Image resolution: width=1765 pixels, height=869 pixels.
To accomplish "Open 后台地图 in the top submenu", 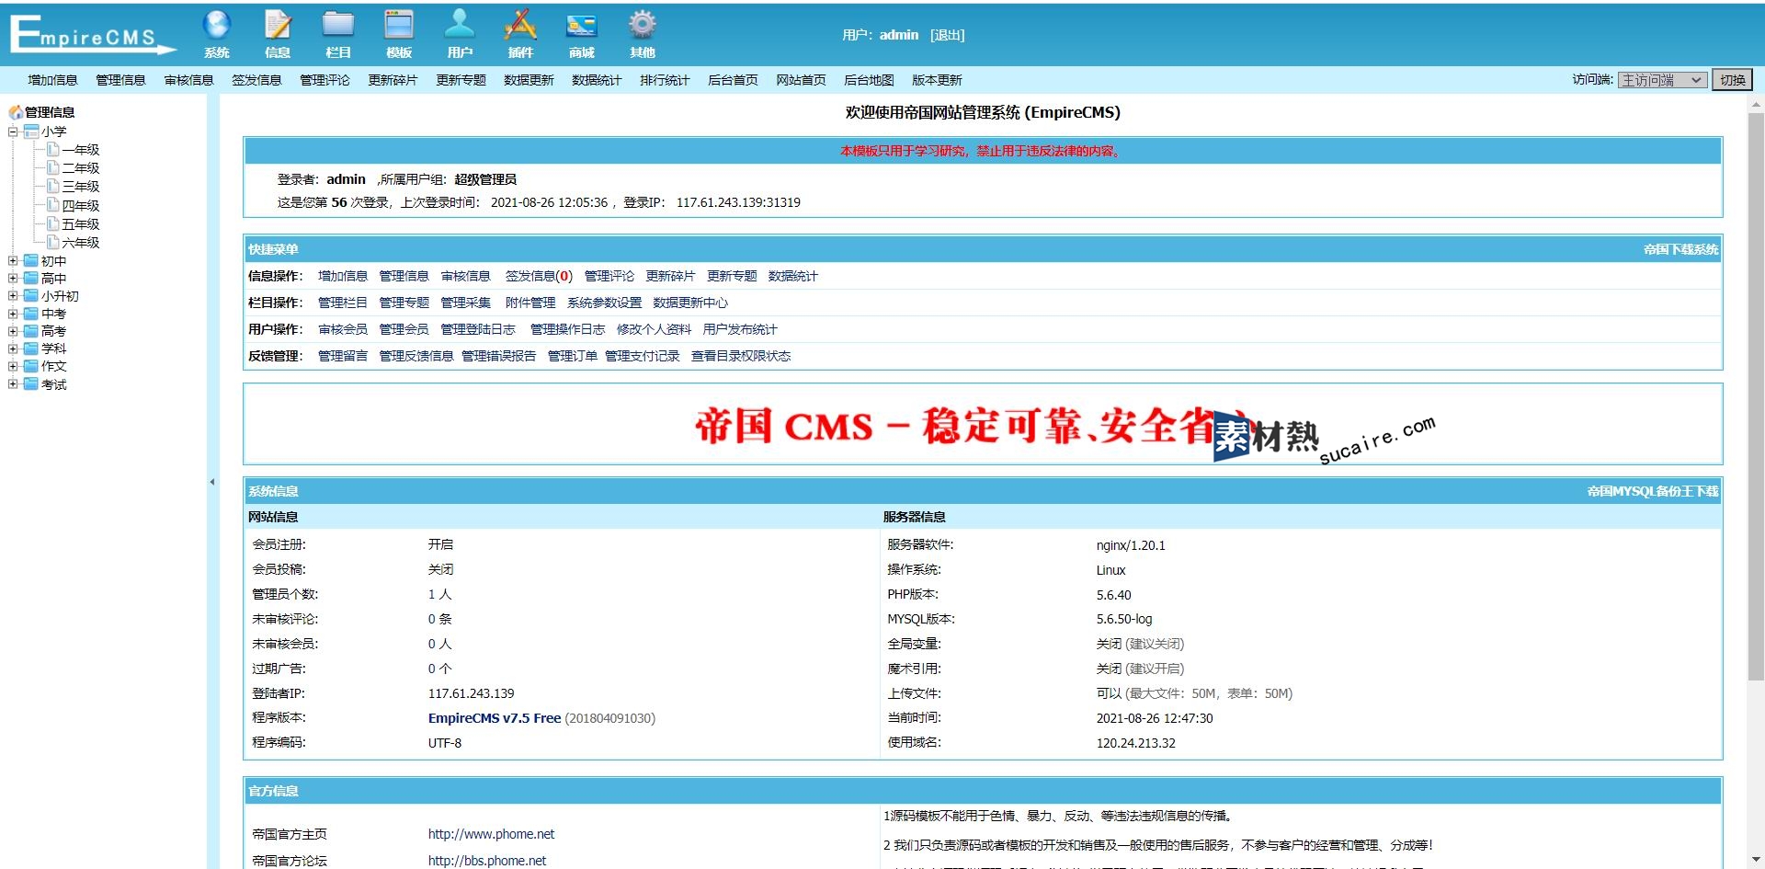I will 869,80.
